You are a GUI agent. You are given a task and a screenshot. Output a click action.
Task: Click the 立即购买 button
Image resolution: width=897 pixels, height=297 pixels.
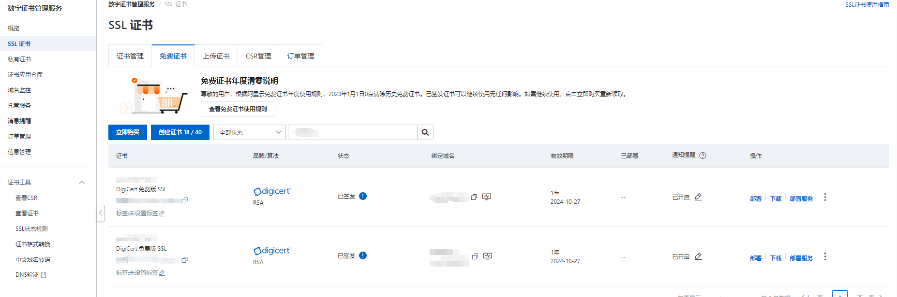[128, 132]
